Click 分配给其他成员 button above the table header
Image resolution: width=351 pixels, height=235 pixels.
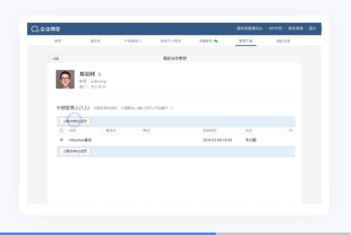pos(75,122)
